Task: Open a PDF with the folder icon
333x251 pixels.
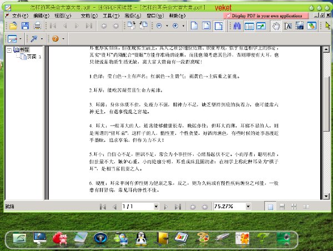Action: 13,26
